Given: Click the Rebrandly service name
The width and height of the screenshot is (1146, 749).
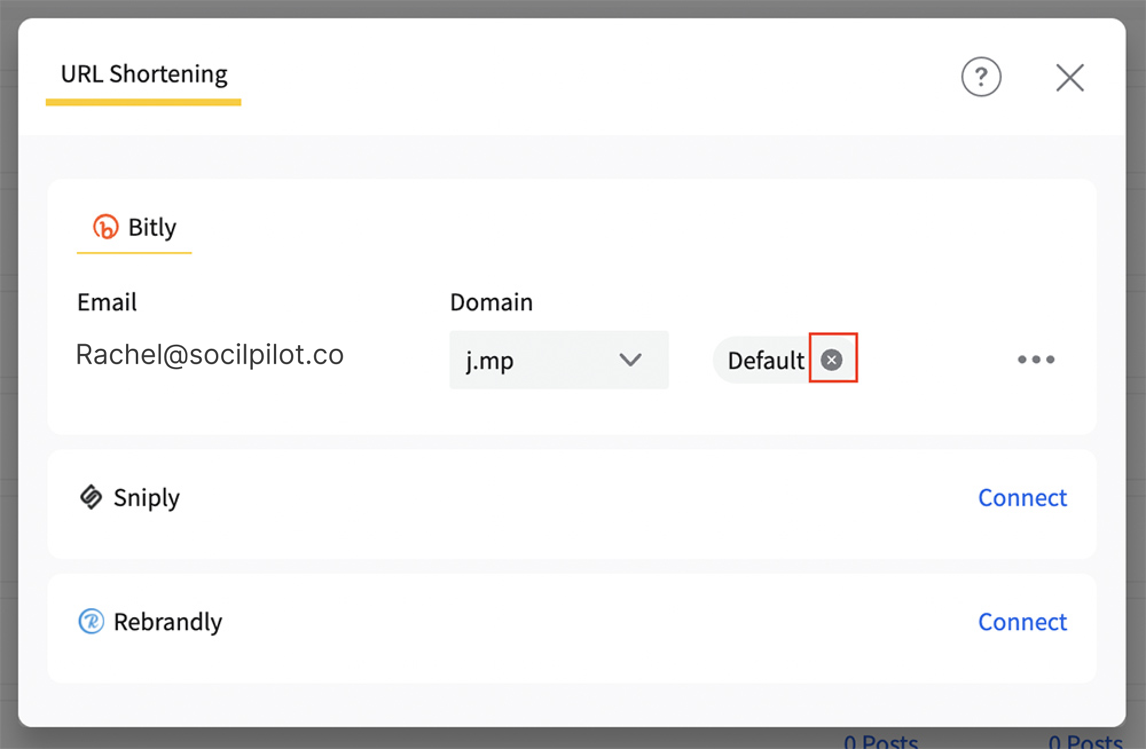Looking at the screenshot, I should coord(167,622).
